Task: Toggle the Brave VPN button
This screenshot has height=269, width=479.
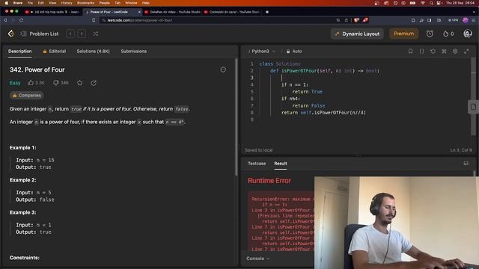Action: pos(453,20)
